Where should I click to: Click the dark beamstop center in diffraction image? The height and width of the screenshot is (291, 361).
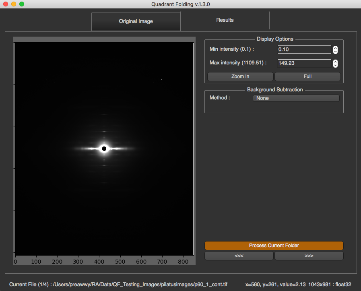[104, 149]
